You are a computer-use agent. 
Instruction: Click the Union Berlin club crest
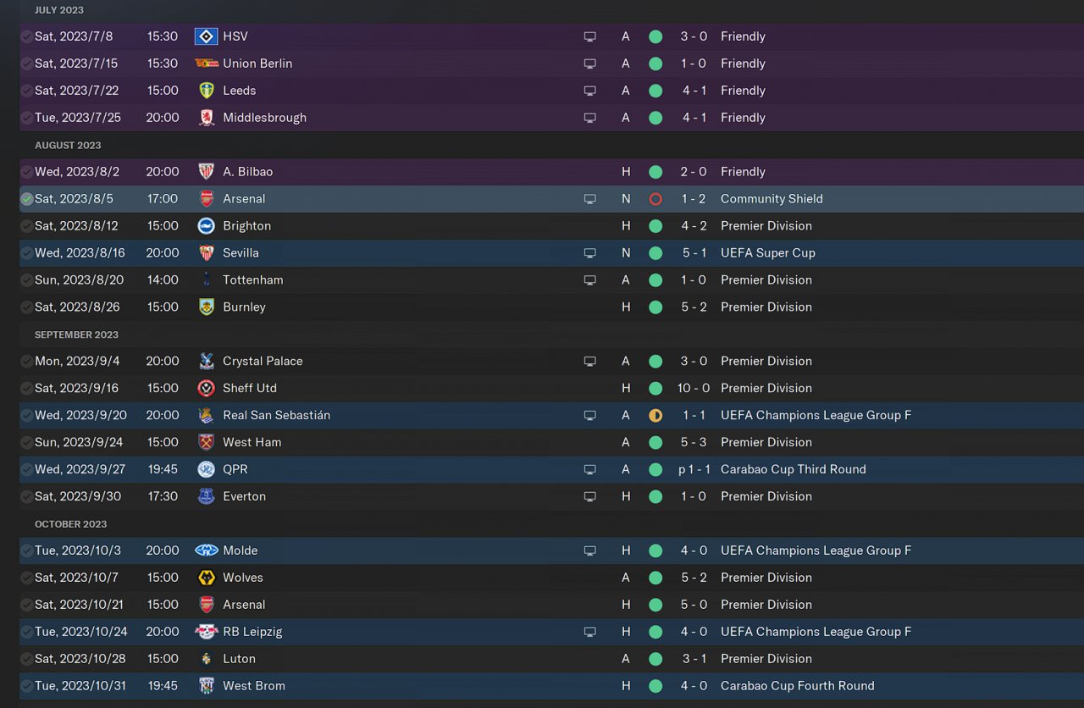[206, 64]
